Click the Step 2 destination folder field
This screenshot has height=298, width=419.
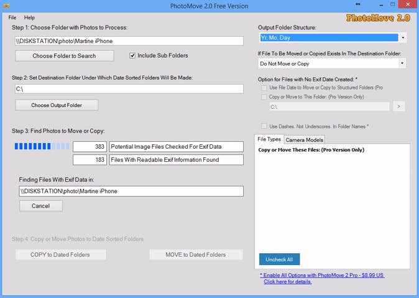coord(129,89)
